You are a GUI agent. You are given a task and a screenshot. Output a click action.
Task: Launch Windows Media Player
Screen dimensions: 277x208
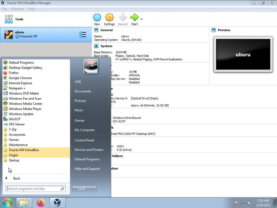point(37,109)
